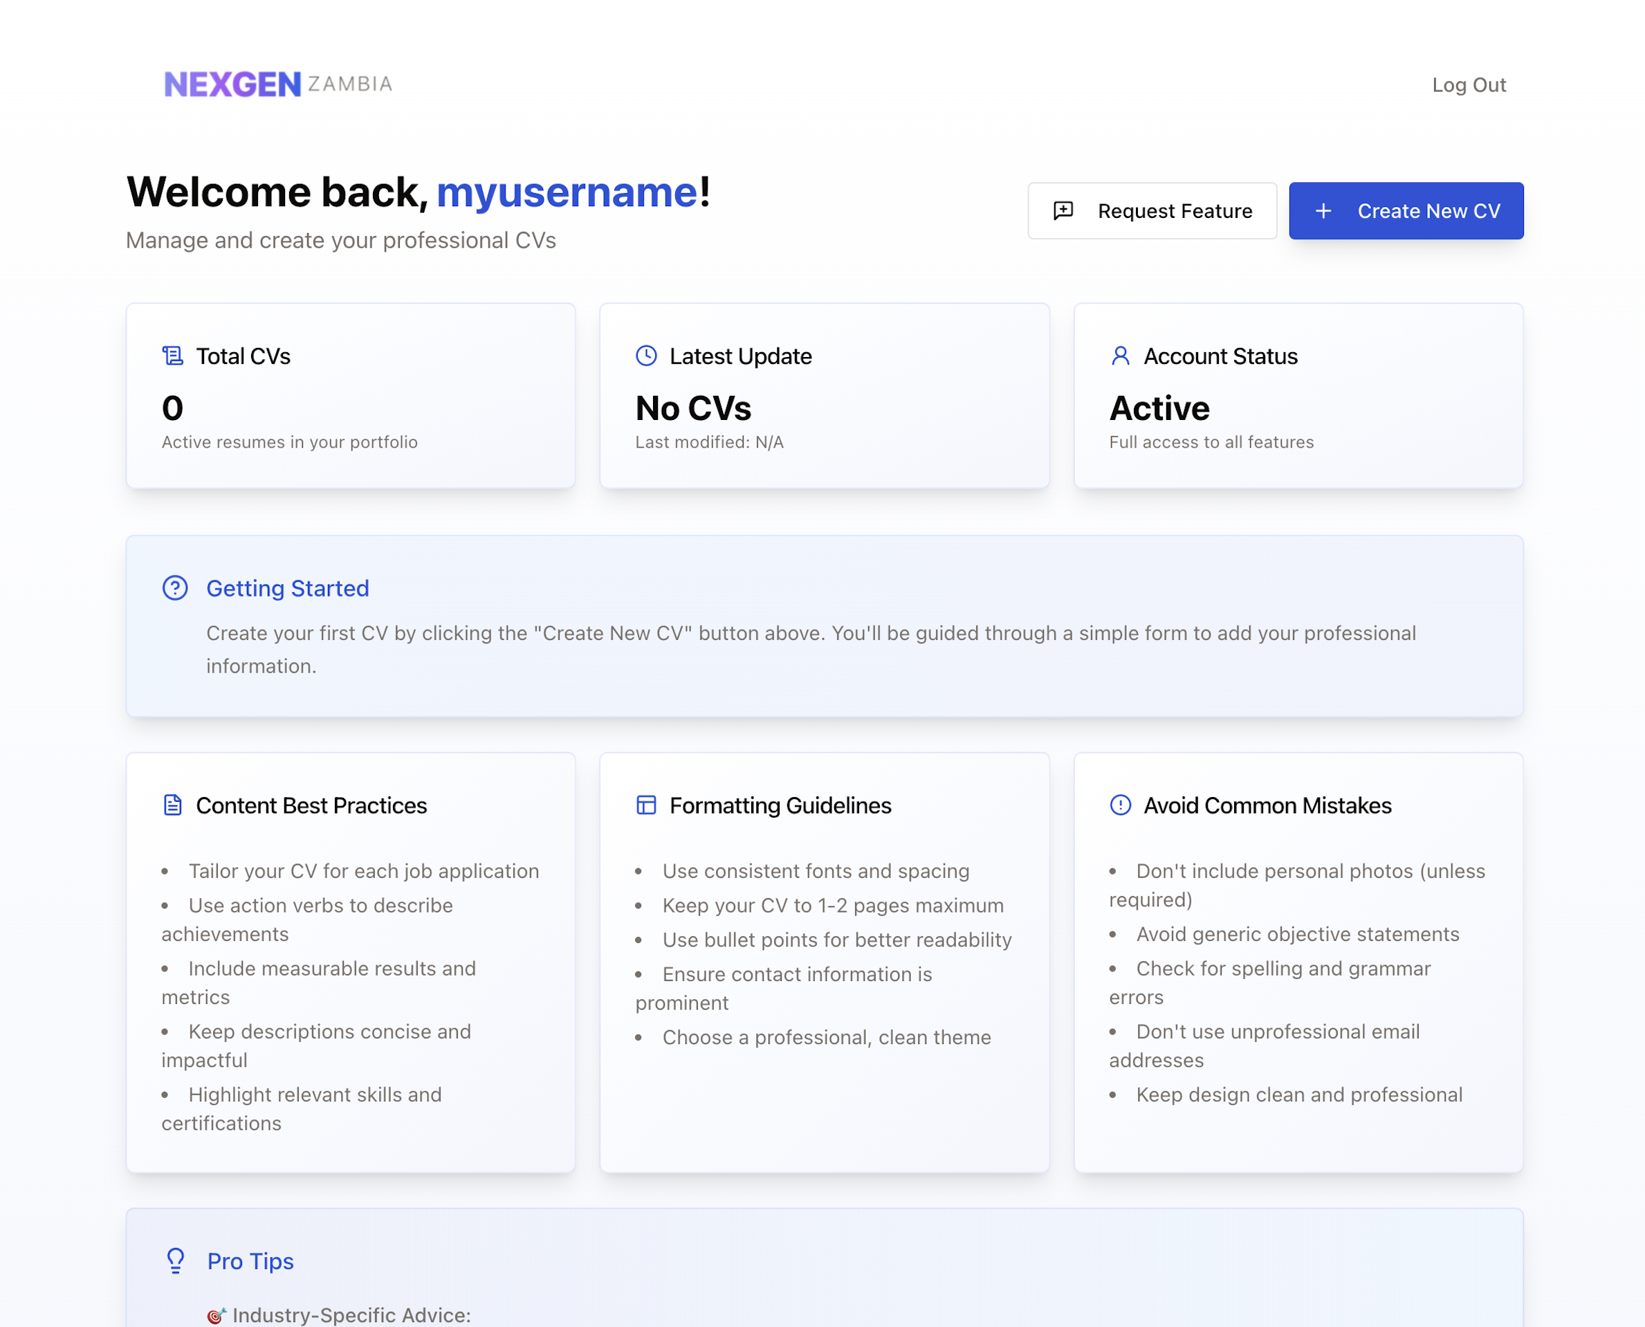
Task: Click the 'No CVs' value
Action: [693, 408]
